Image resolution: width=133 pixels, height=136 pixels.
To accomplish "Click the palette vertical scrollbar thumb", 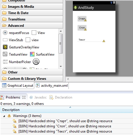I will 60,44.
